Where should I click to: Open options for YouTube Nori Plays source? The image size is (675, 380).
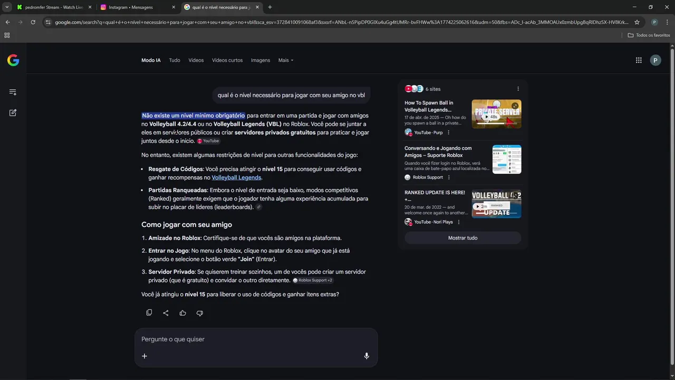[459, 222]
